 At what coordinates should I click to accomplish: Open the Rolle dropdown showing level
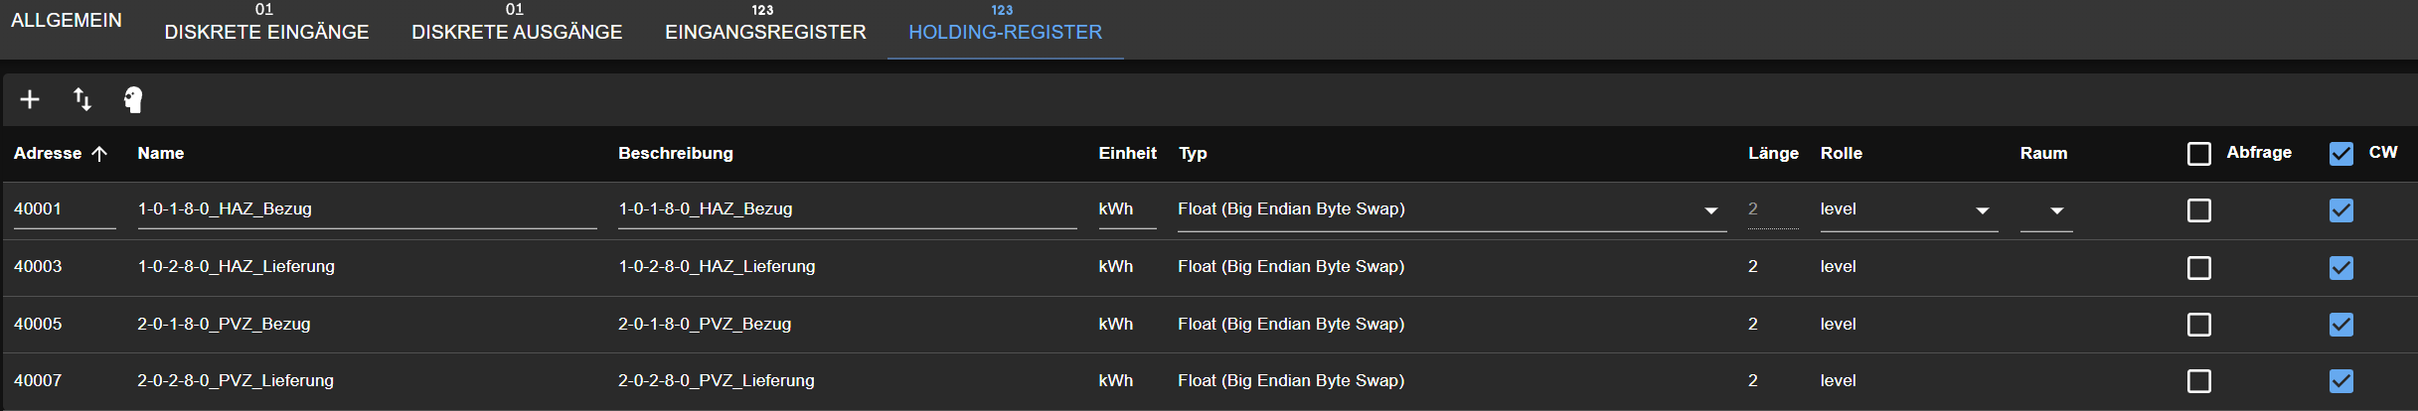click(1982, 210)
